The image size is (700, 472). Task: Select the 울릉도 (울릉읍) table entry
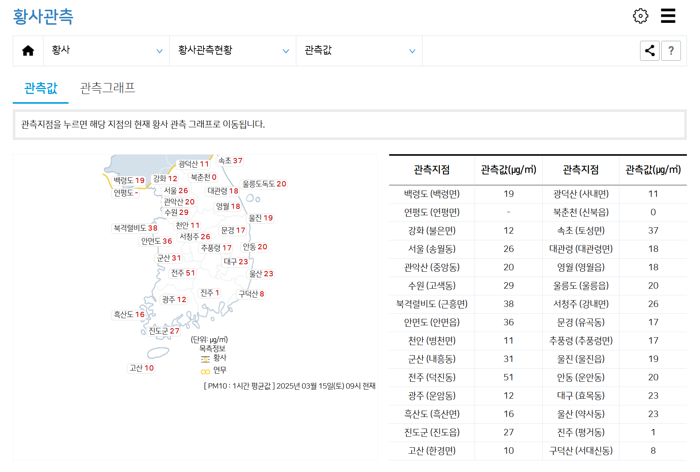point(580,286)
